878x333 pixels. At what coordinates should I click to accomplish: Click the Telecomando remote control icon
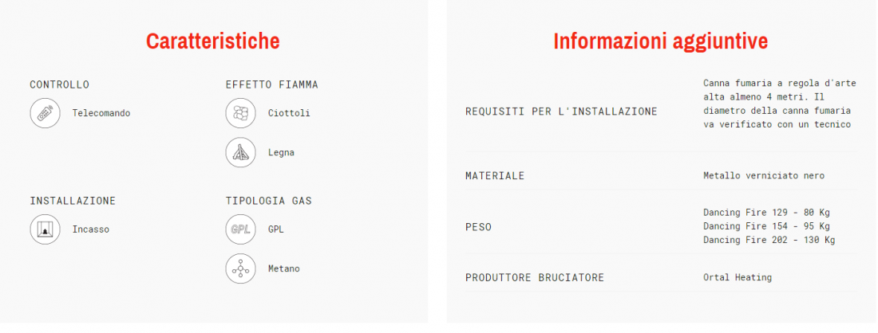click(x=45, y=113)
